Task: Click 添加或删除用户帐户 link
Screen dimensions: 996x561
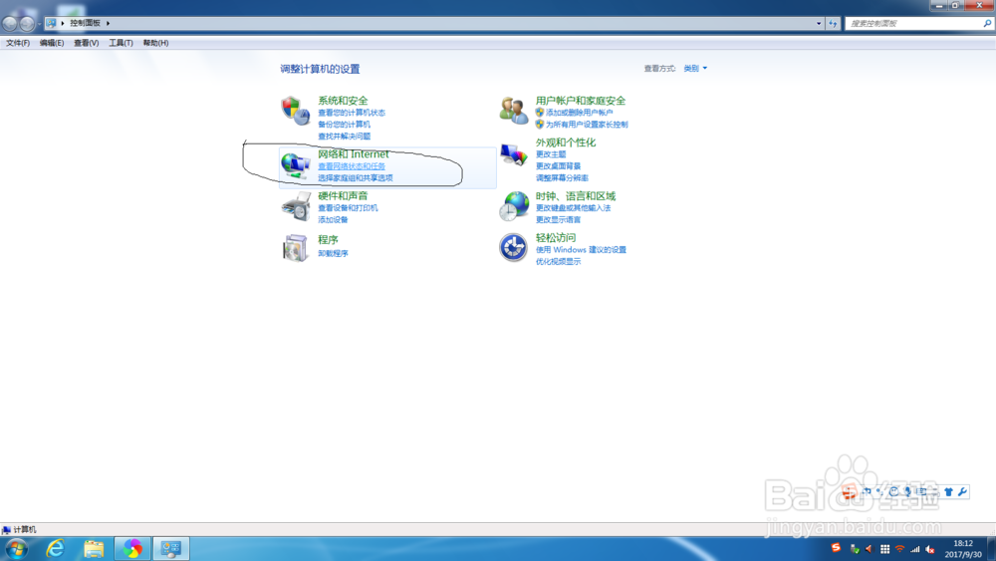Action: (580, 113)
